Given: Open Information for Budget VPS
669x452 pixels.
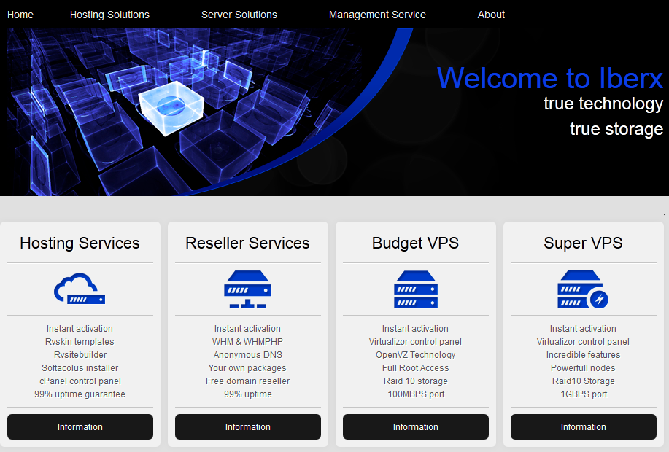Looking at the screenshot, I should [x=416, y=426].
